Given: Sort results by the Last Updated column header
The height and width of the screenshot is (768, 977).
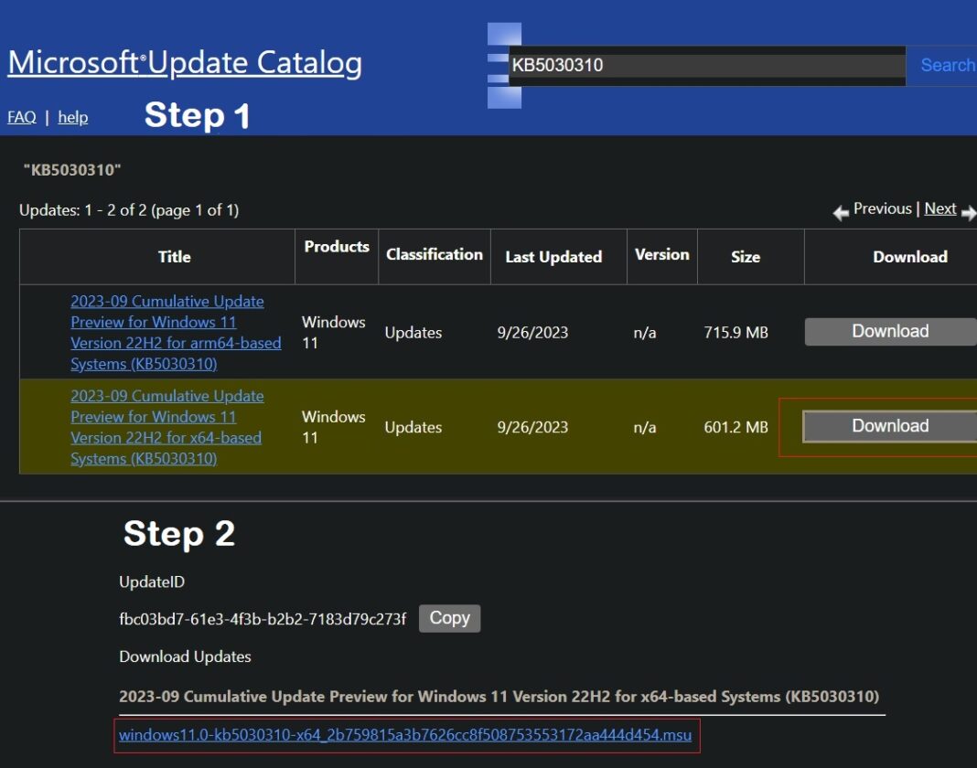Looking at the screenshot, I should click(555, 257).
